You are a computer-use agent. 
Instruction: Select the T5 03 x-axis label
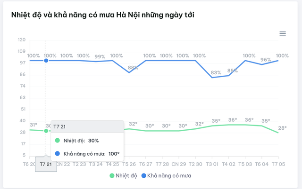click(245, 164)
